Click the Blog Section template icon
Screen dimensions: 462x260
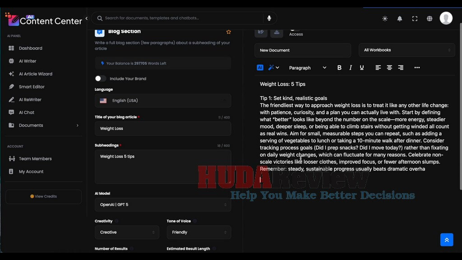point(100,32)
